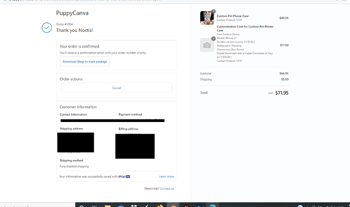350x207 pixels.
Task: Click the Your order is confirmed heading
Action: [x=79, y=47]
